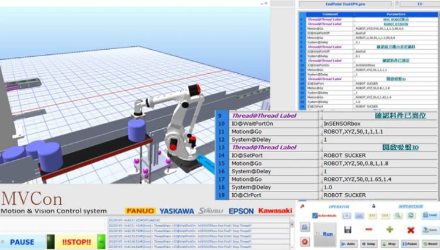Click the Reset button
This screenshot has width=440, height=250.
(x=430, y=243)
